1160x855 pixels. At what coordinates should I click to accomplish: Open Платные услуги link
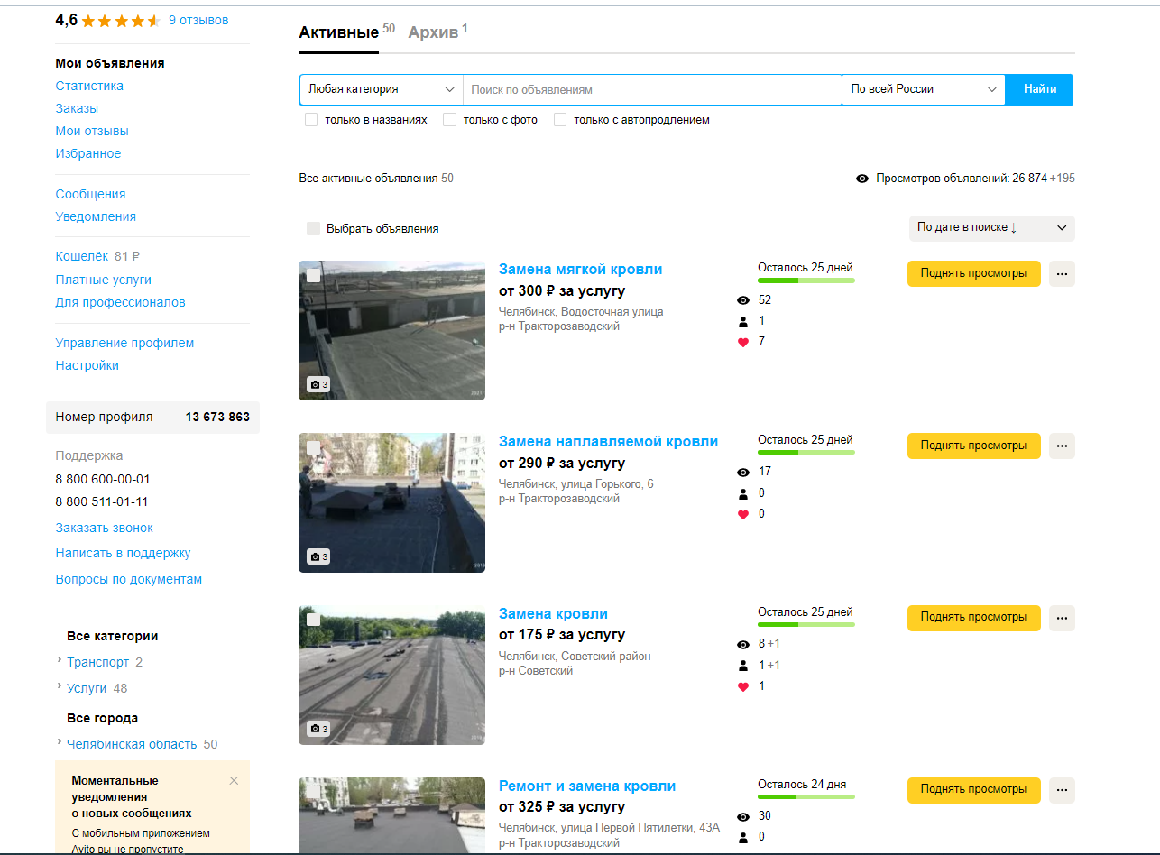coord(104,280)
